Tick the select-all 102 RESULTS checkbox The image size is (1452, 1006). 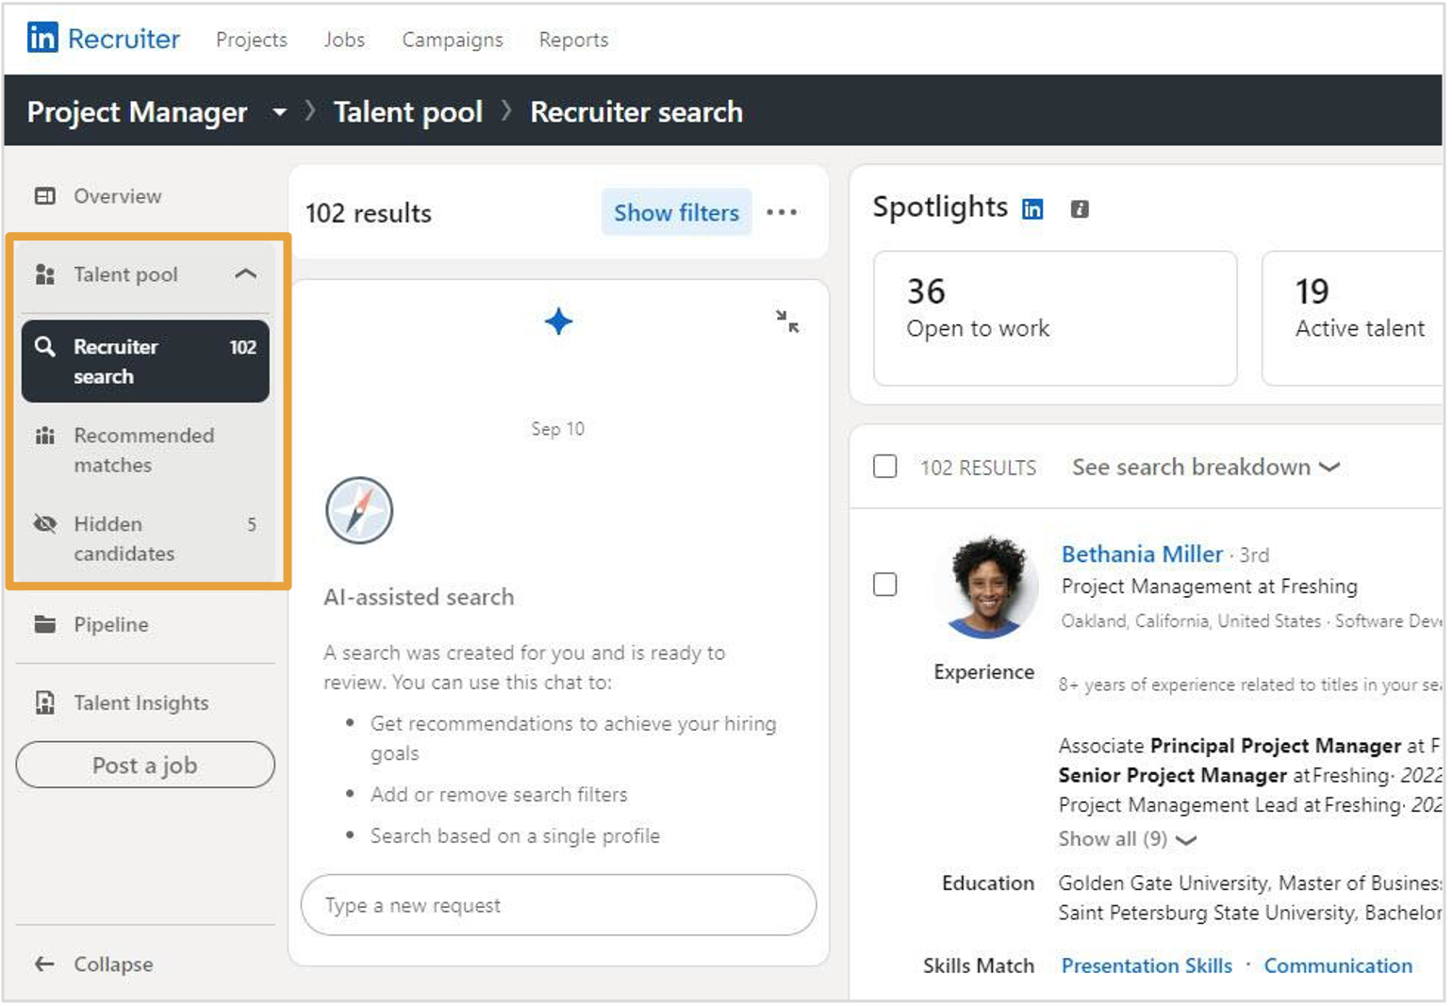click(884, 467)
